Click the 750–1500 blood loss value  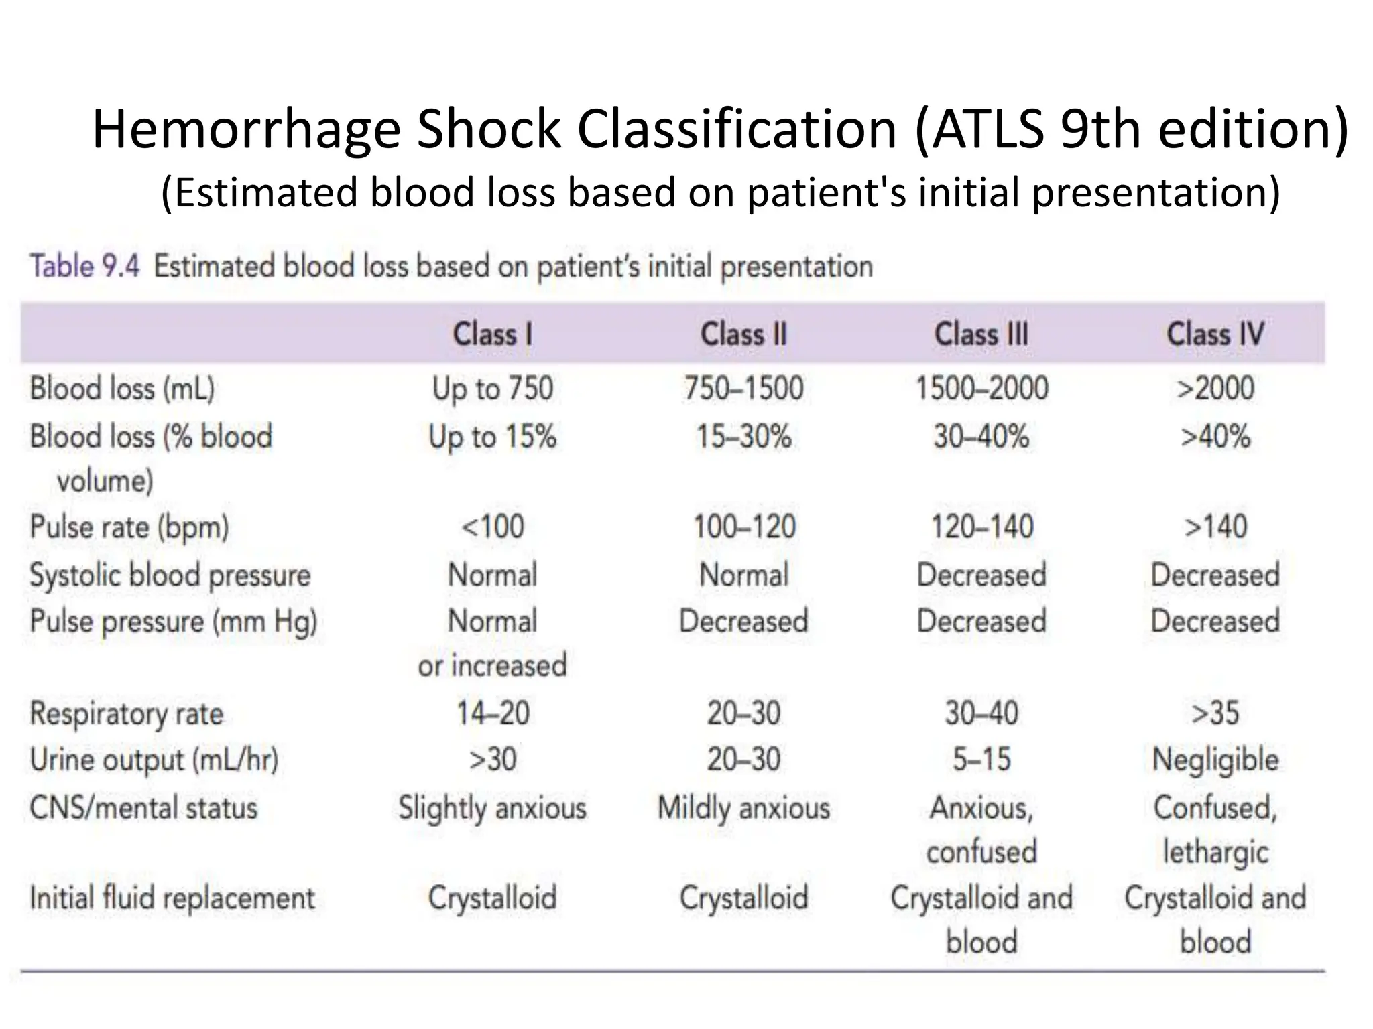click(743, 389)
